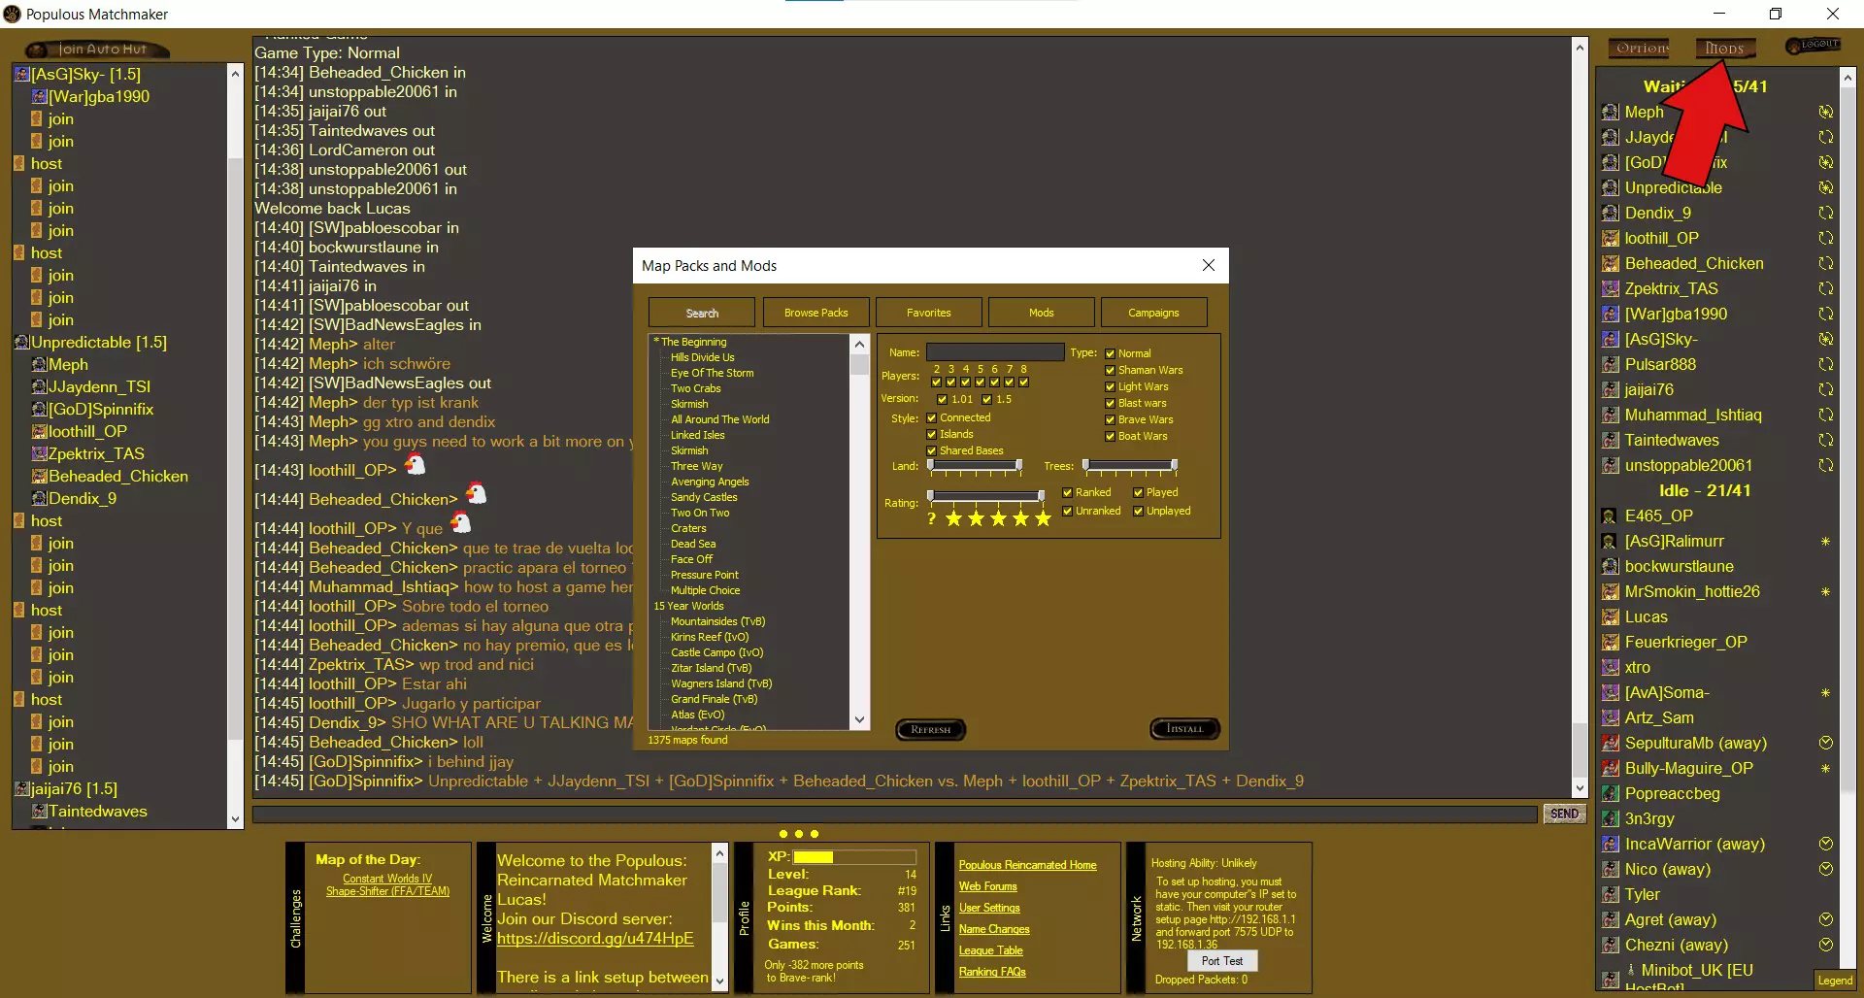
Task: Move the Rating slider right handle
Action: click(1041, 497)
